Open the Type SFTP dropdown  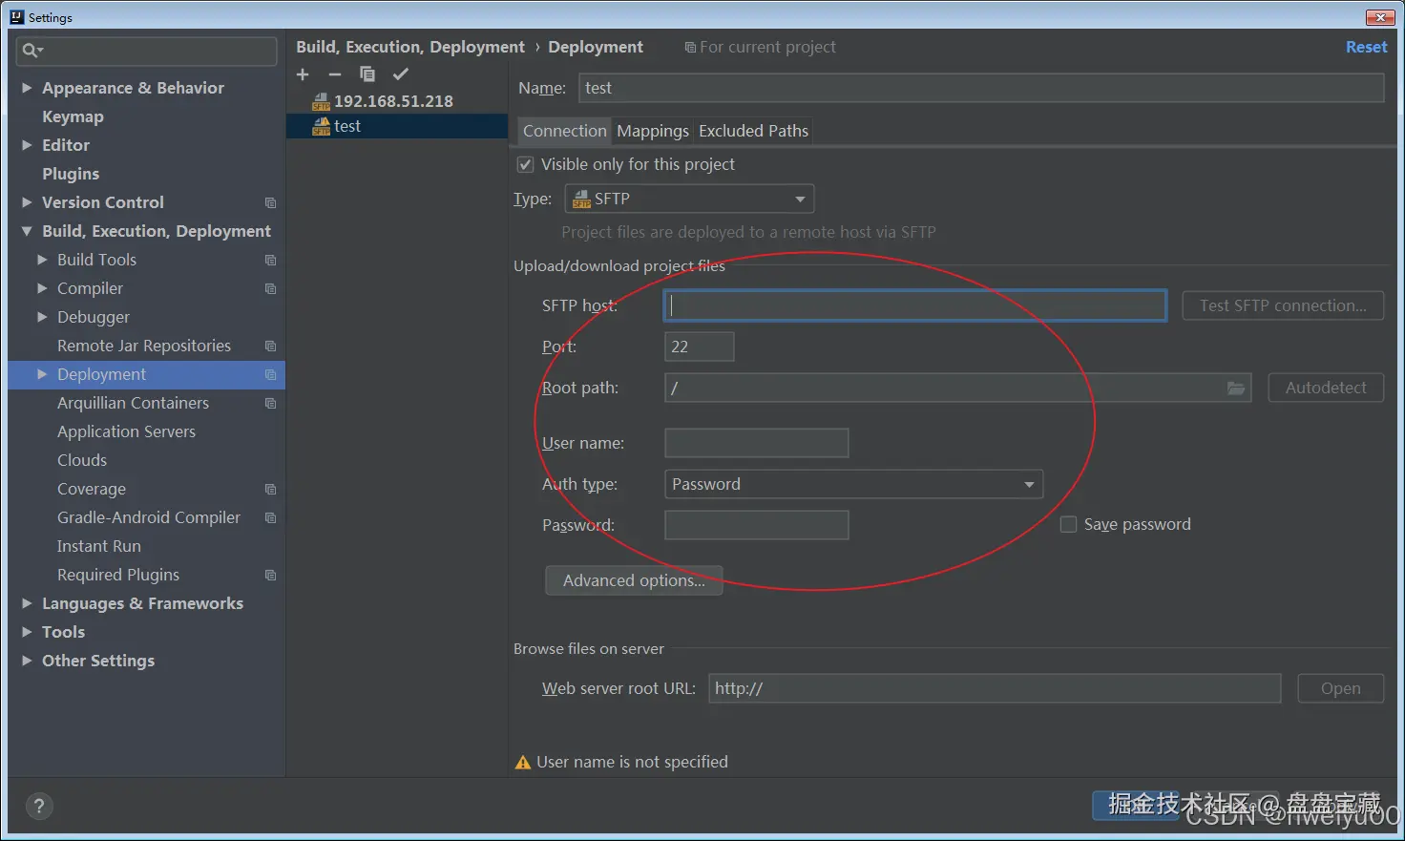point(689,199)
